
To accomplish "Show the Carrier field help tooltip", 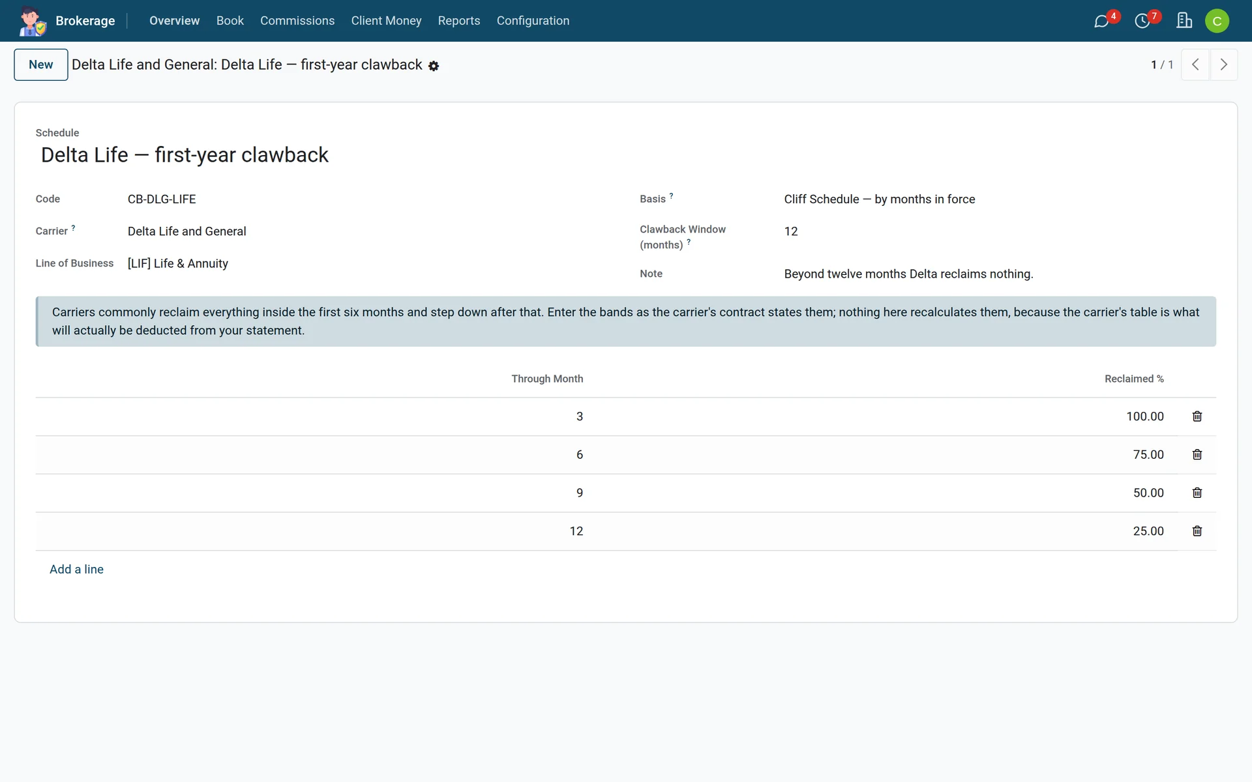I will pyautogui.click(x=73, y=228).
